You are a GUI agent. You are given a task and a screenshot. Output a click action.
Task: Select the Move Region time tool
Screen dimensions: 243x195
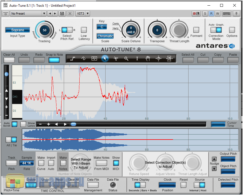point(169,59)
